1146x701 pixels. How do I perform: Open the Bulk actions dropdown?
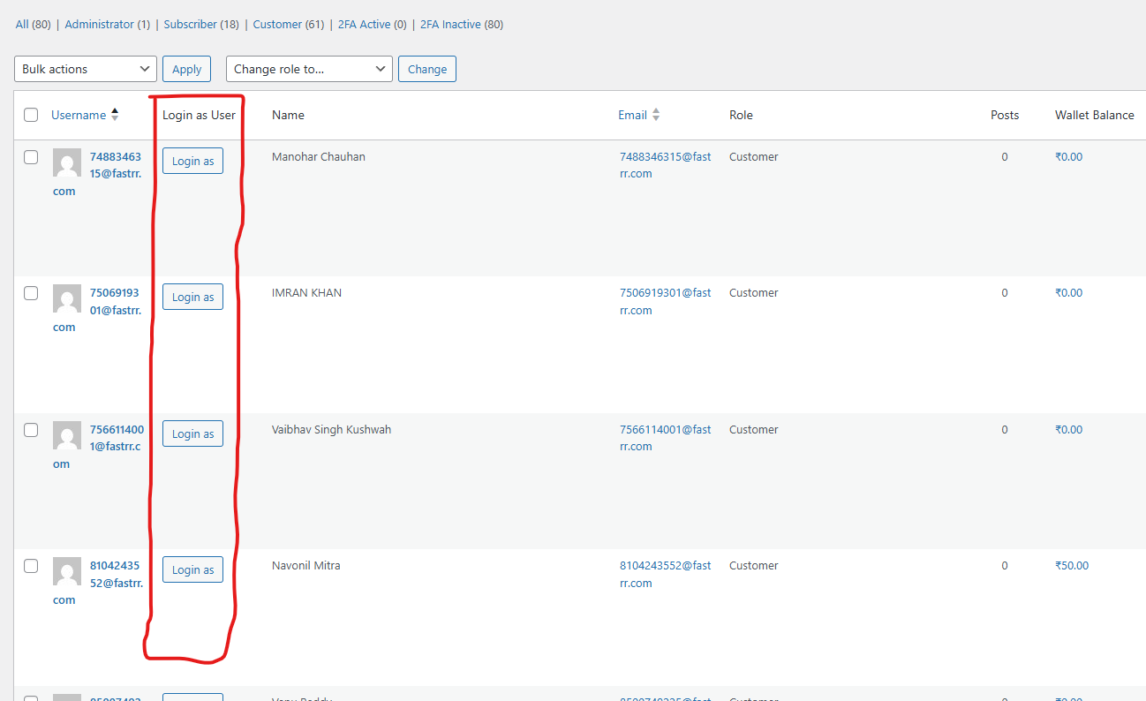coord(86,69)
